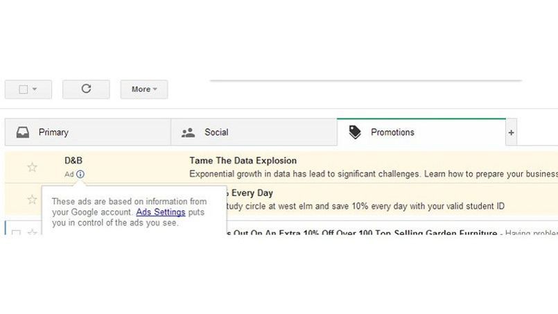Click the people icon on Social tab
The width and height of the screenshot is (558, 314).
point(188,132)
